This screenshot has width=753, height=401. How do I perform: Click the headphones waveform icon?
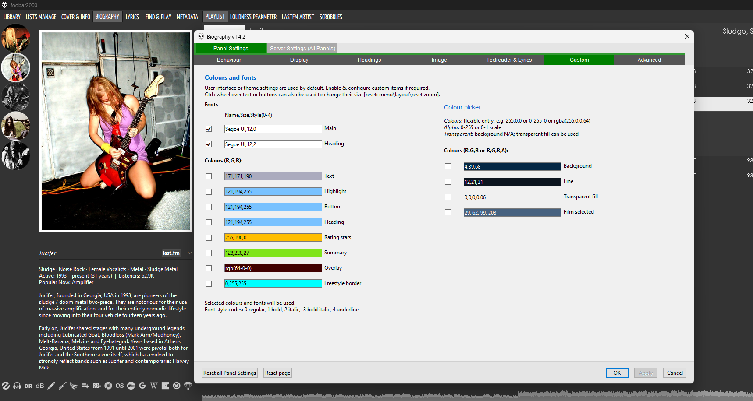[17, 386]
